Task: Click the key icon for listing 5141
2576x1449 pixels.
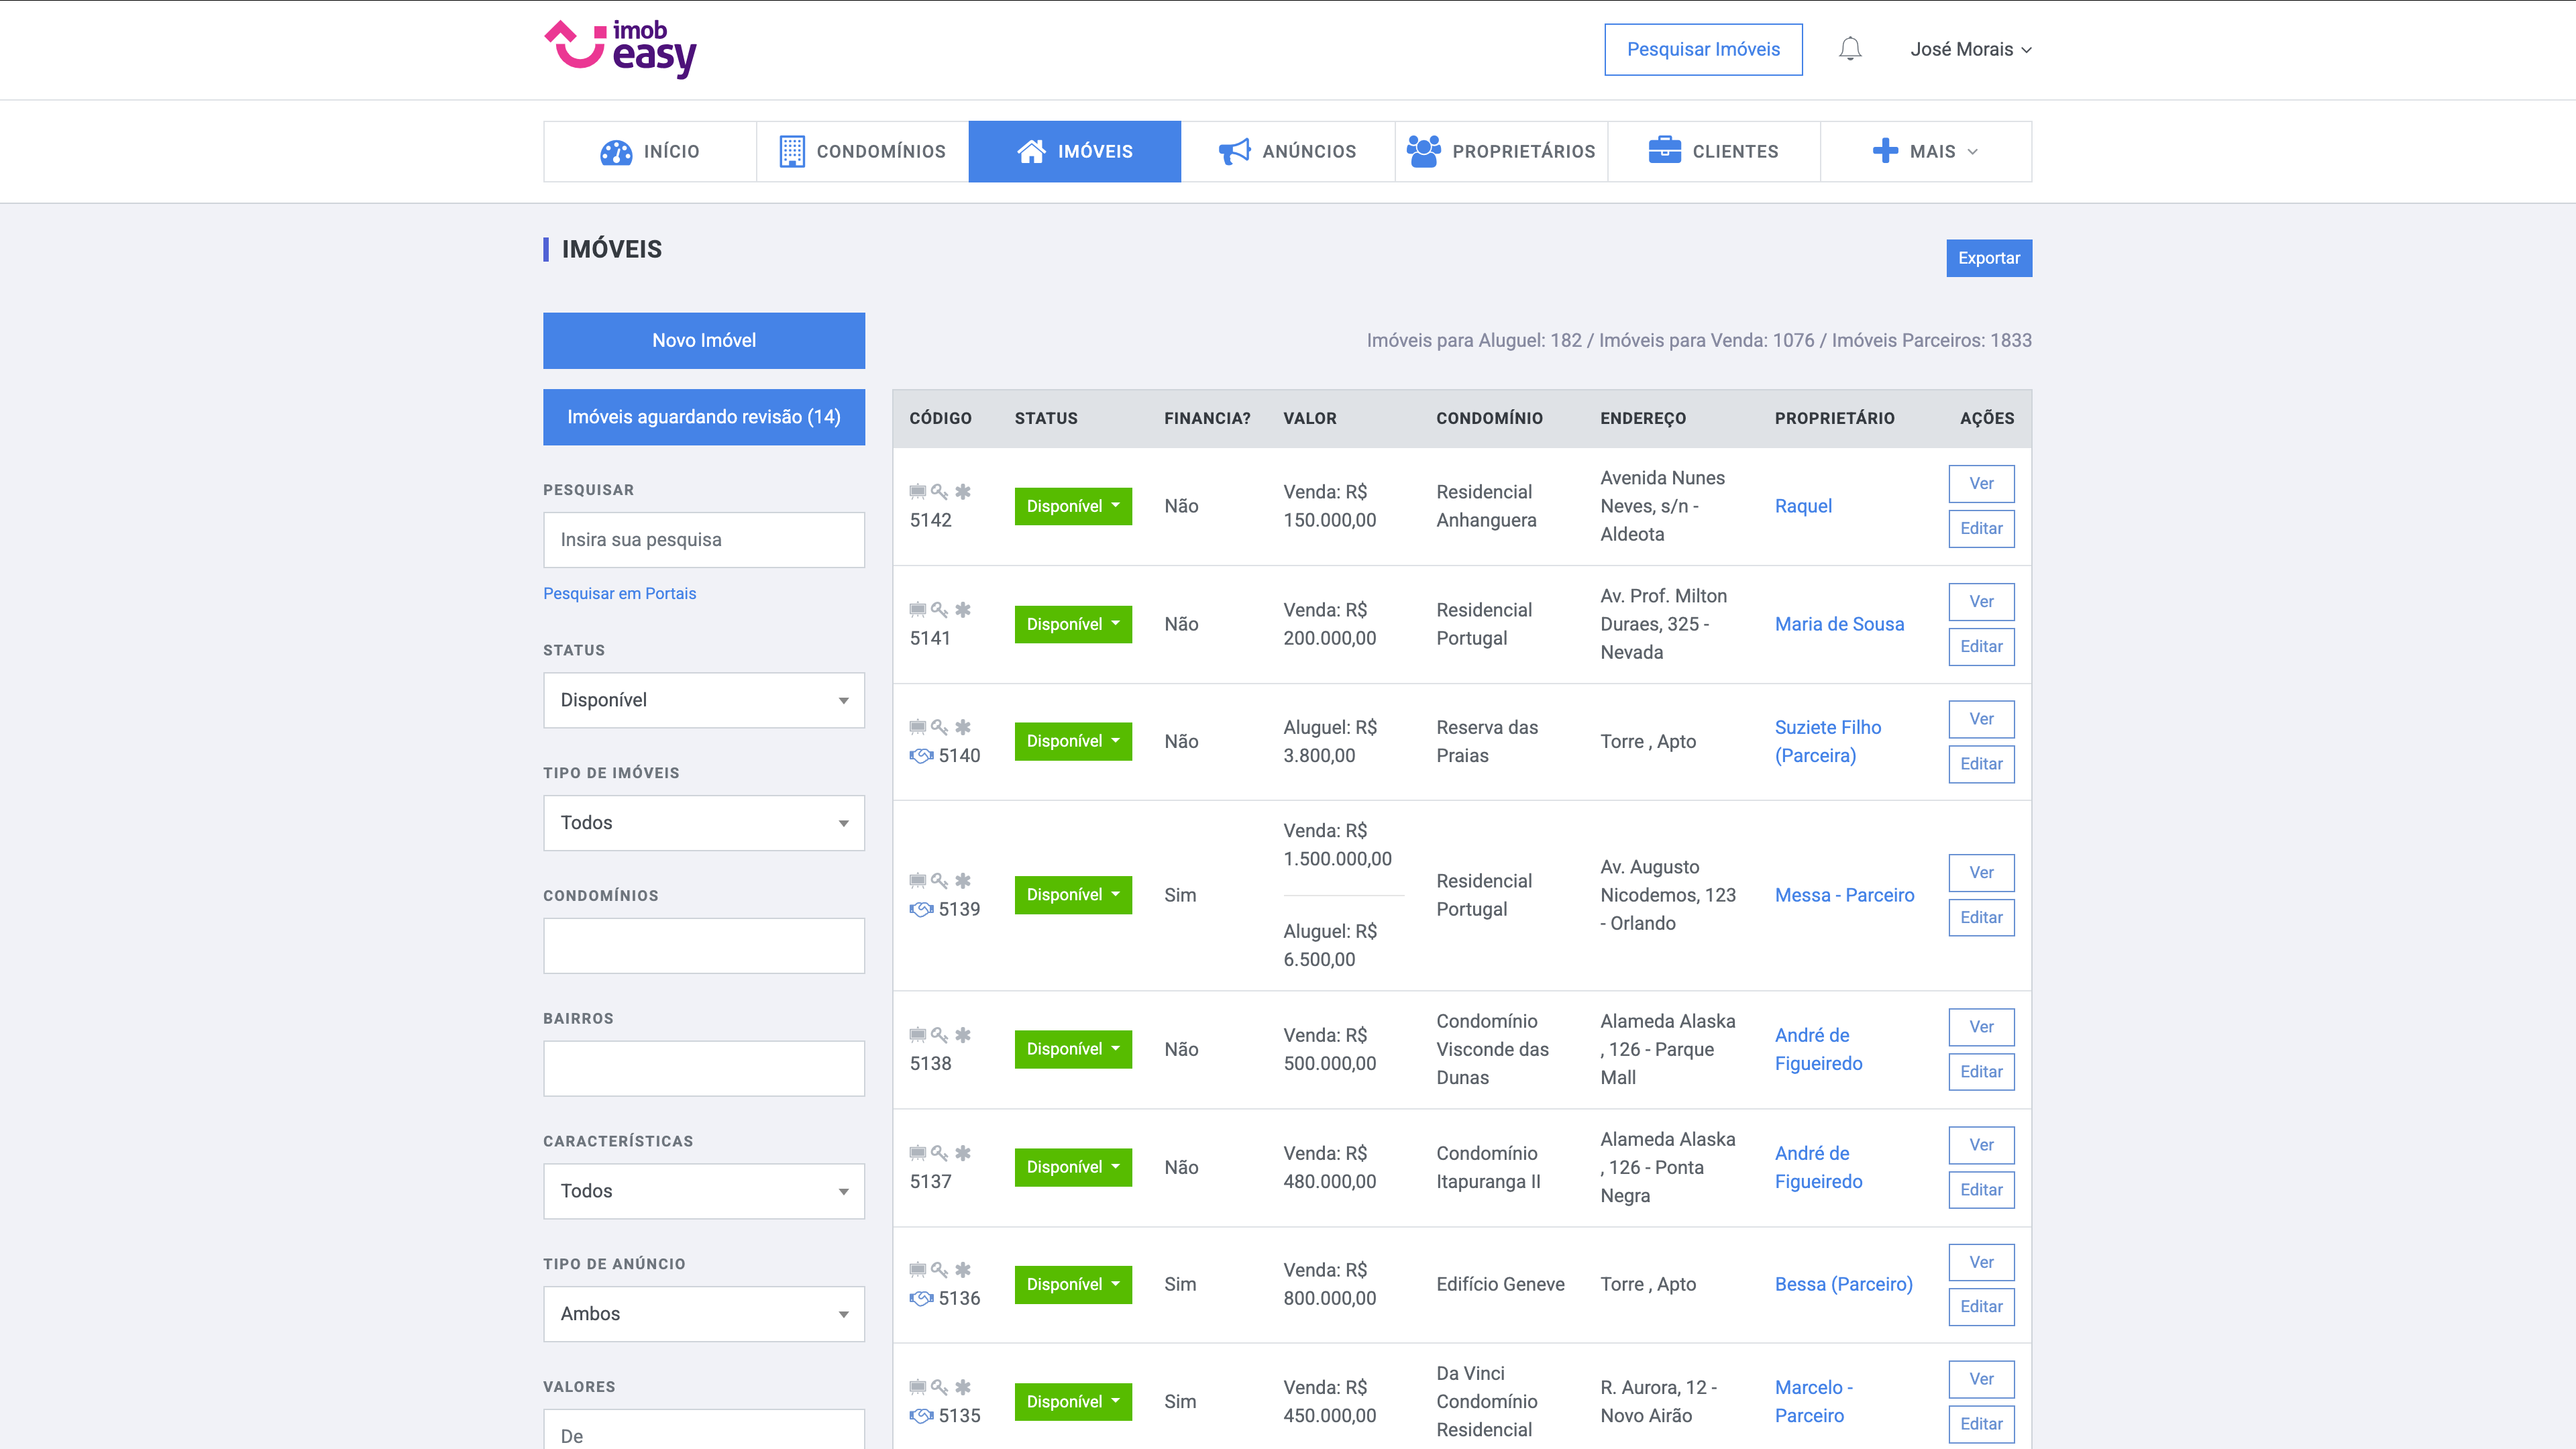Action: point(939,609)
